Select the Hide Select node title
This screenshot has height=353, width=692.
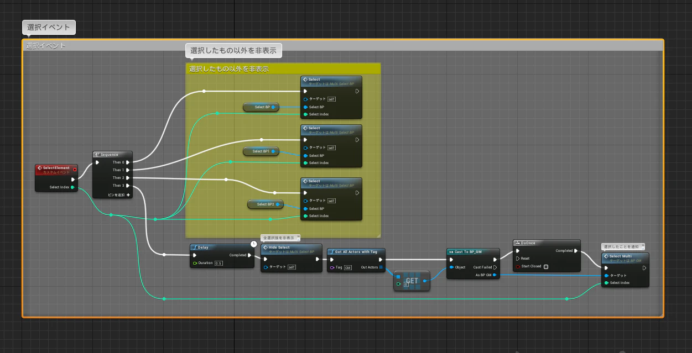(279, 247)
